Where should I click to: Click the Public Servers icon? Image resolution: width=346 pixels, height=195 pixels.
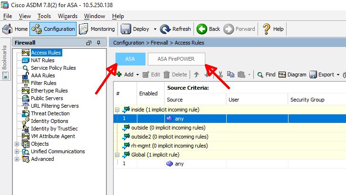click(x=26, y=98)
